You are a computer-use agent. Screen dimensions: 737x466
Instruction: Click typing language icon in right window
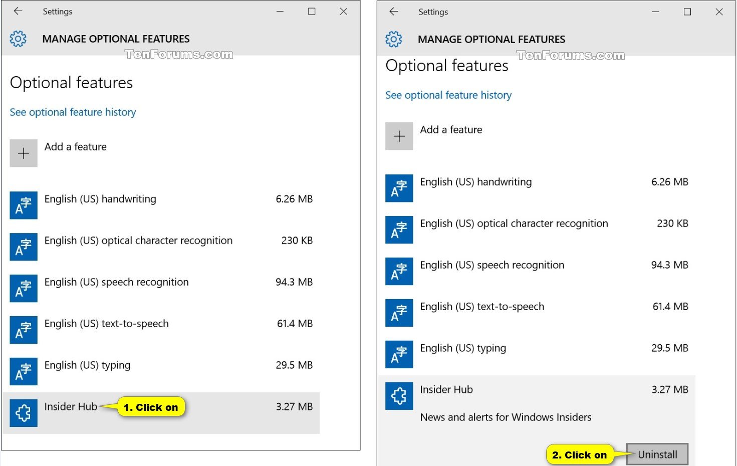pyautogui.click(x=399, y=355)
